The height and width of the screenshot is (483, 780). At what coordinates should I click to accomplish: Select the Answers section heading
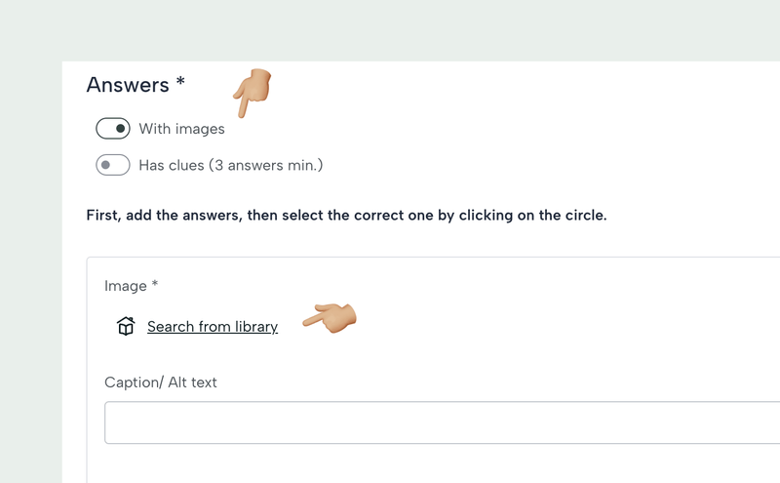click(x=128, y=85)
